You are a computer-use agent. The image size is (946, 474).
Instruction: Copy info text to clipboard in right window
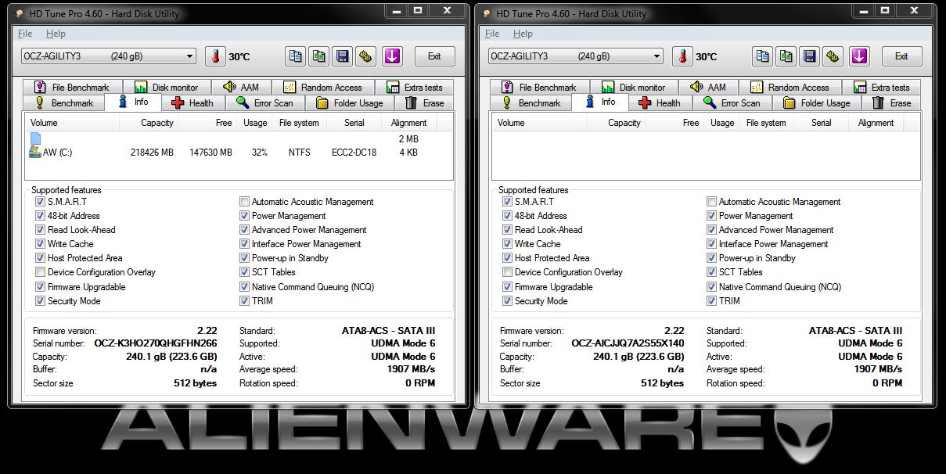[x=762, y=56]
